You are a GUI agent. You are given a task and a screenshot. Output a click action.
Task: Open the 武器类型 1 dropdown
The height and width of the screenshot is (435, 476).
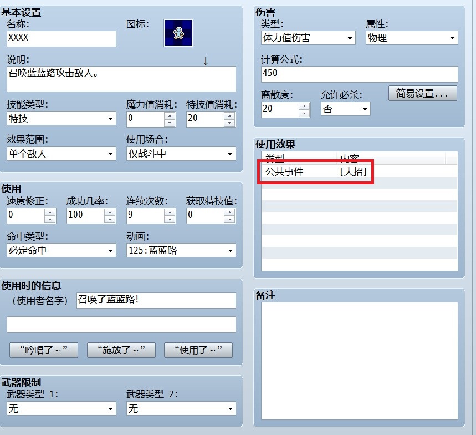click(62, 408)
